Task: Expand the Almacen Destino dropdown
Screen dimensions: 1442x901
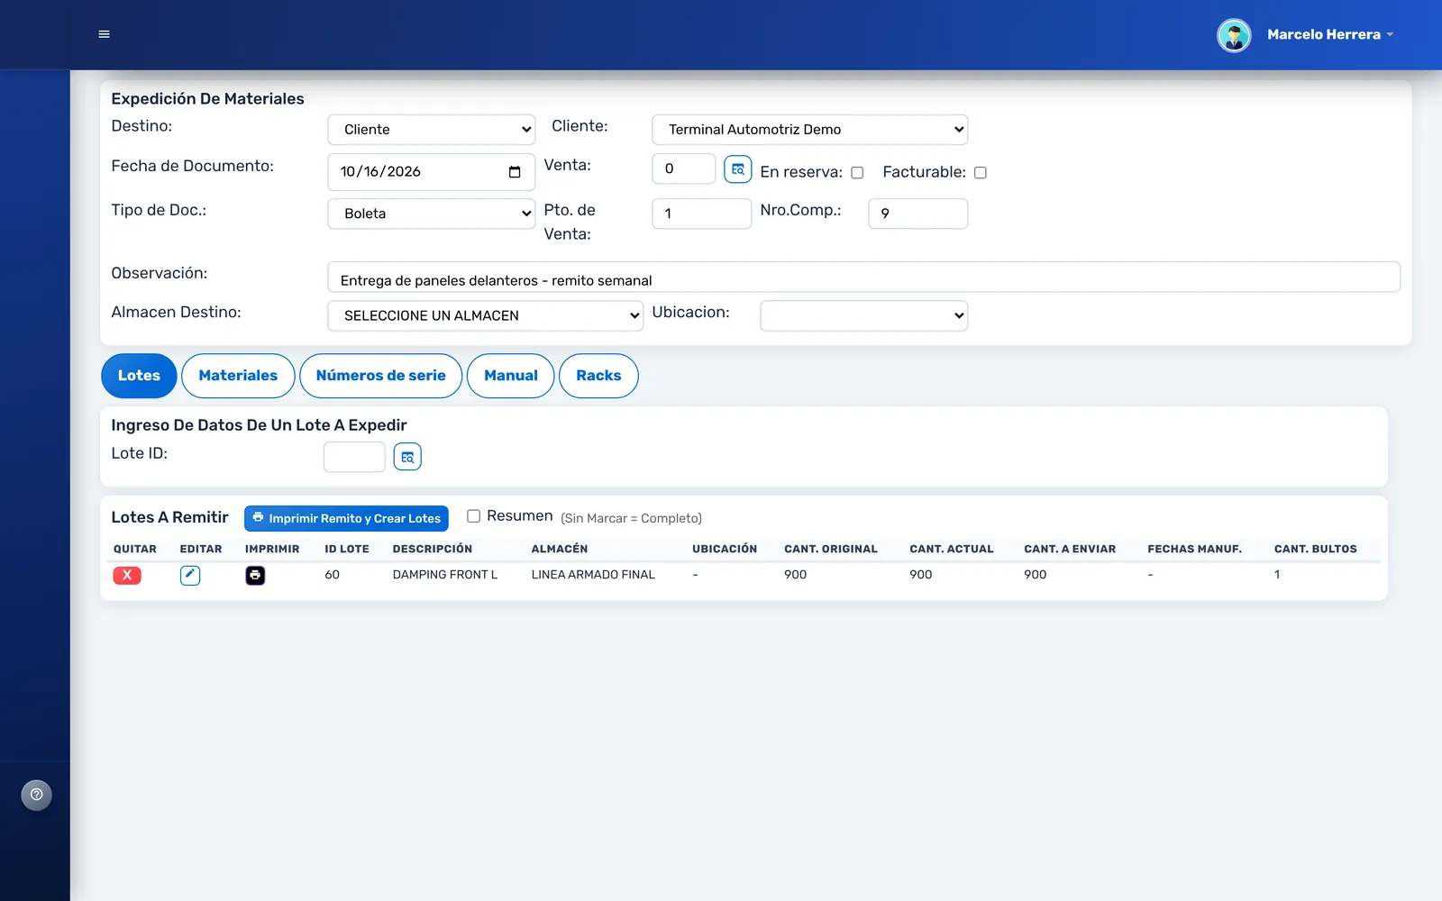Action: coord(486,315)
